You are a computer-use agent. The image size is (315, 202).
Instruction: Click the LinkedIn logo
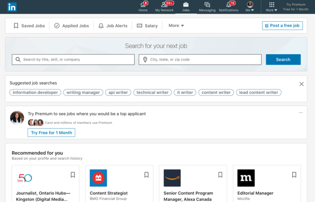12,7
